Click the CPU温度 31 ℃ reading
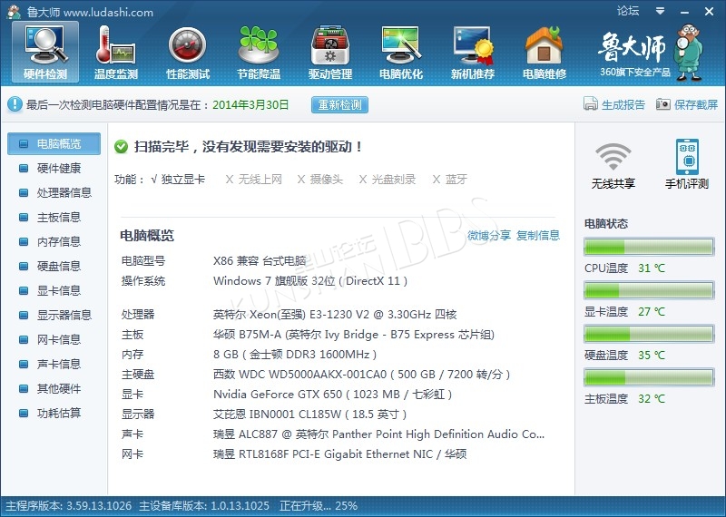The height and width of the screenshot is (517, 726). 652,268
